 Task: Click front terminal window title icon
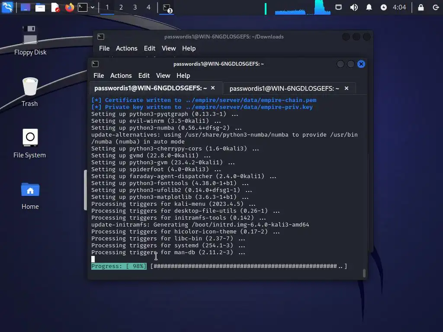tap(95, 64)
